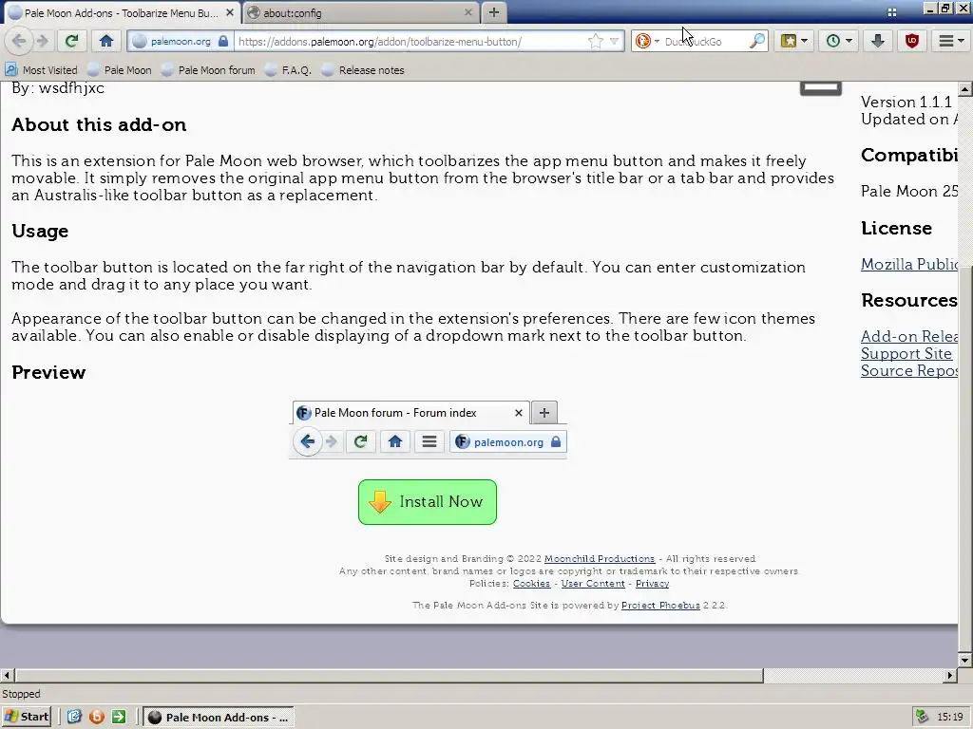Open the Support Site link
973x729 pixels.
pyautogui.click(x=906, y=353)
